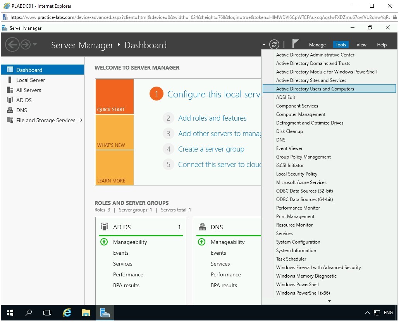Expand File and Storage Services arrow
Screen dimensions: 399x322
[x=81, y=120]
